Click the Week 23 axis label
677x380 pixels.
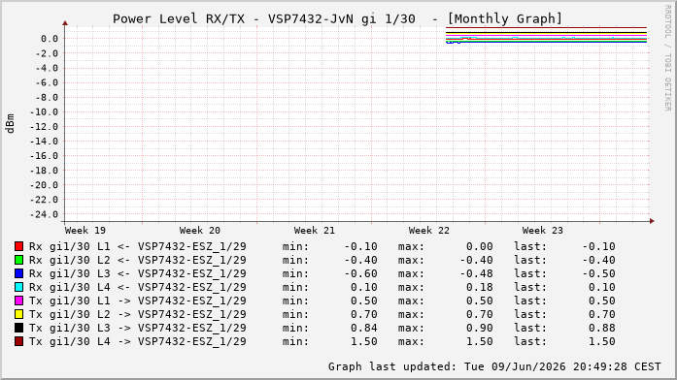(543, 231)
